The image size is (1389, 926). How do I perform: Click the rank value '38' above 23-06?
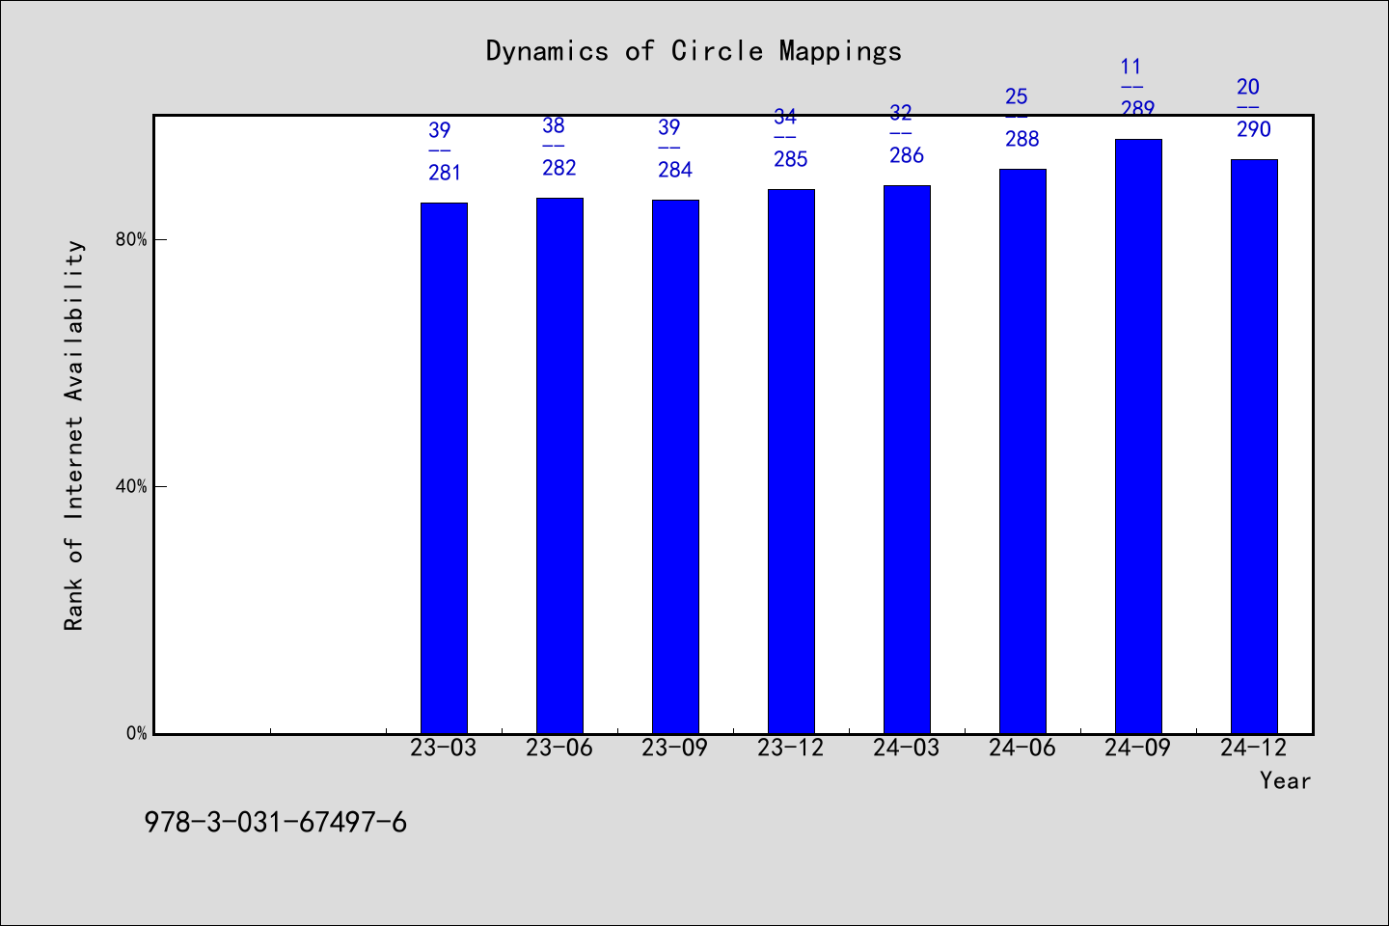(554, 126)
